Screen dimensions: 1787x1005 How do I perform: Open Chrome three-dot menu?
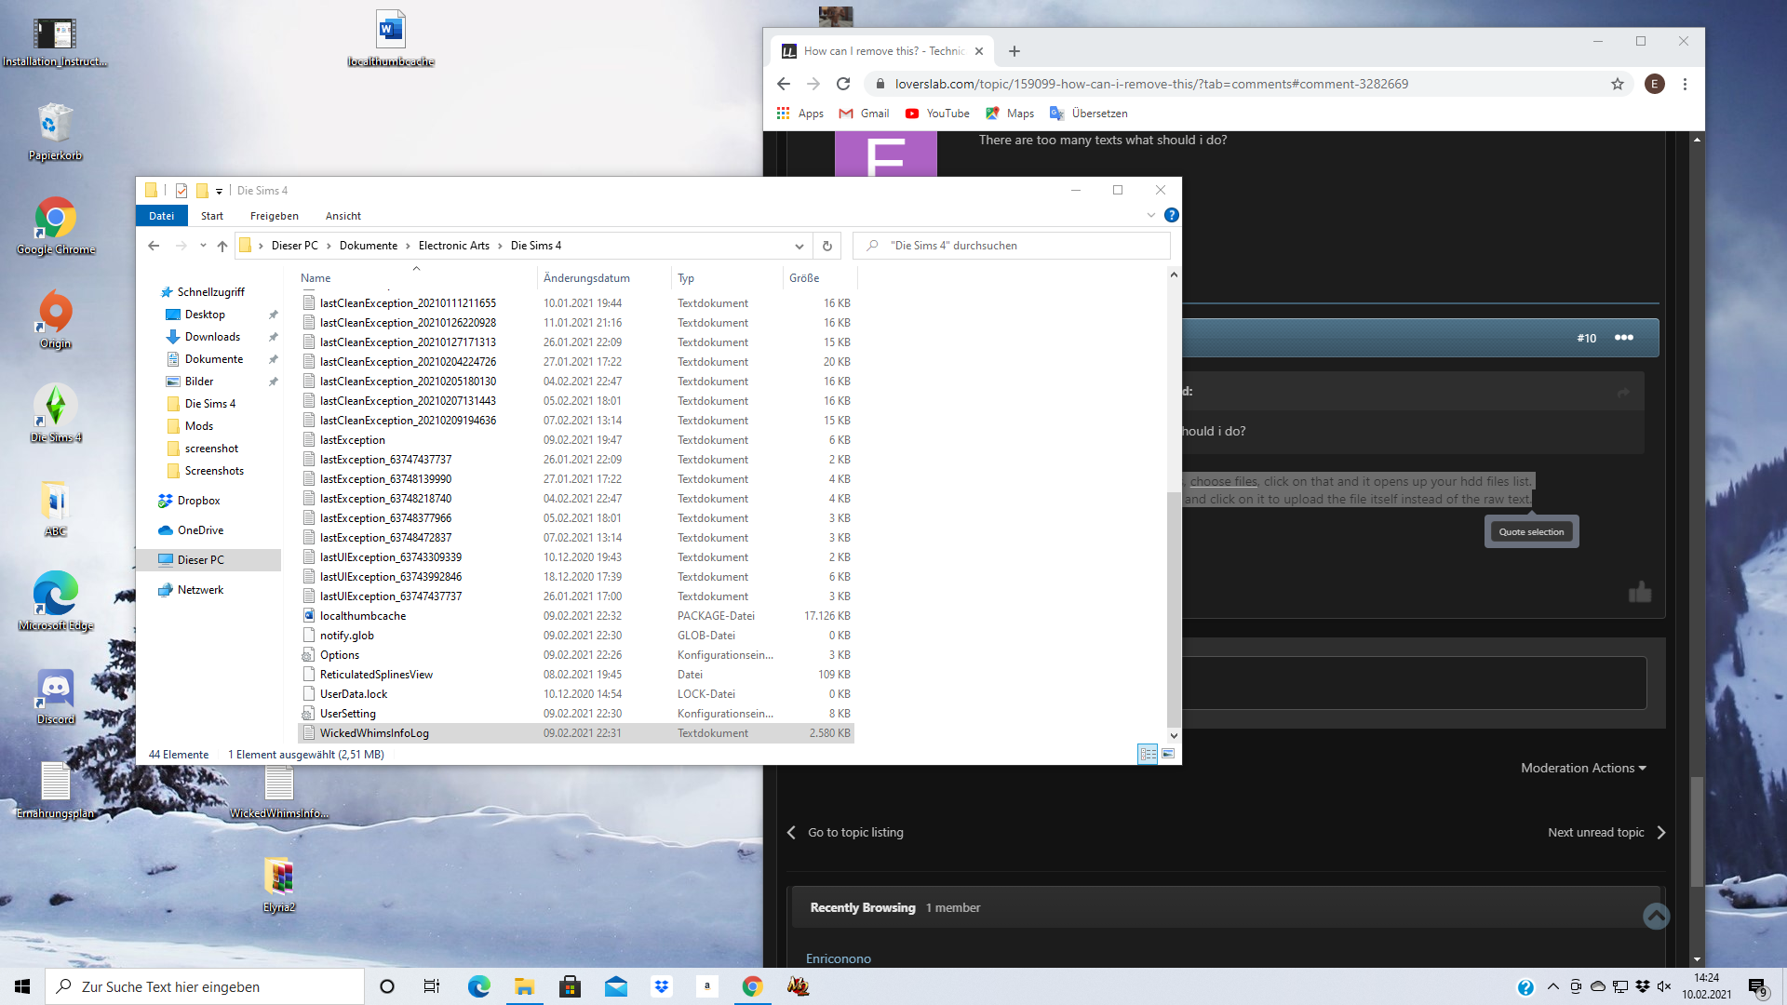(x=1685, y=84)
